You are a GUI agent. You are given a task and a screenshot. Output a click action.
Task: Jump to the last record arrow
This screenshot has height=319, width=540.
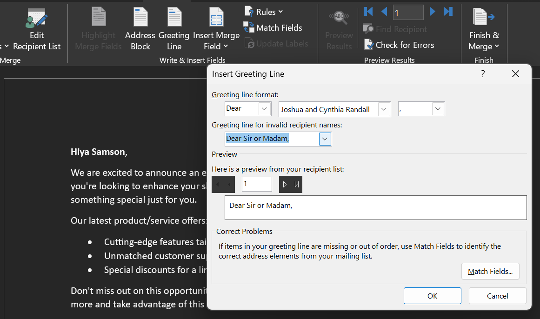tap(447, 12)
